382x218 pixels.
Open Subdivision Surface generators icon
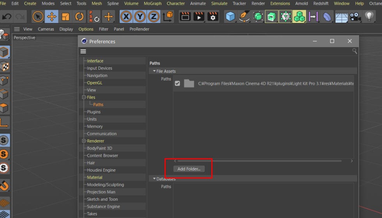coord(258,17)
